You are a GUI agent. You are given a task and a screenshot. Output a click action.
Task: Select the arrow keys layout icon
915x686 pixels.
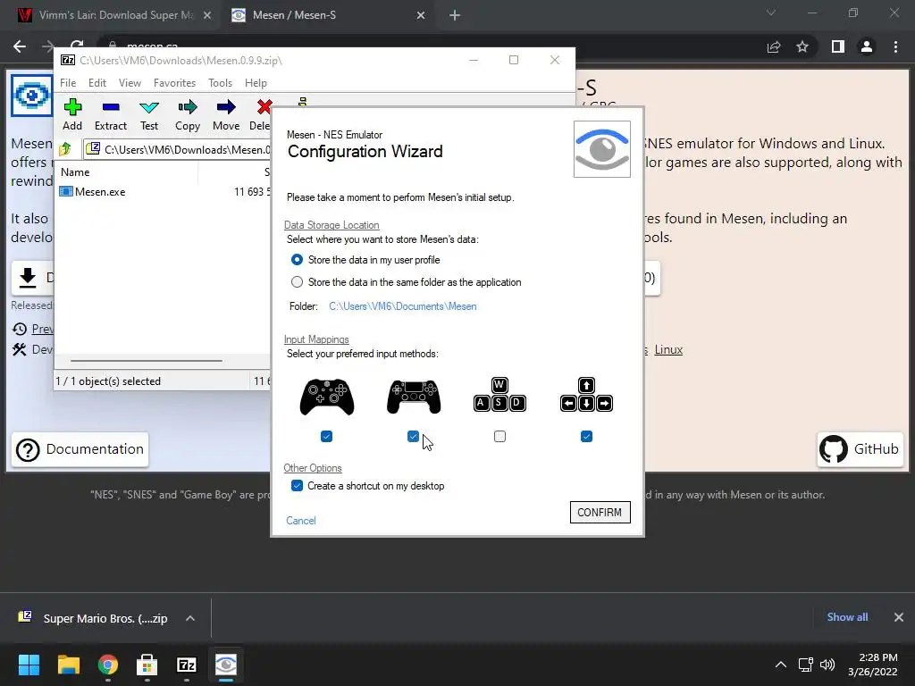(586, 395)
